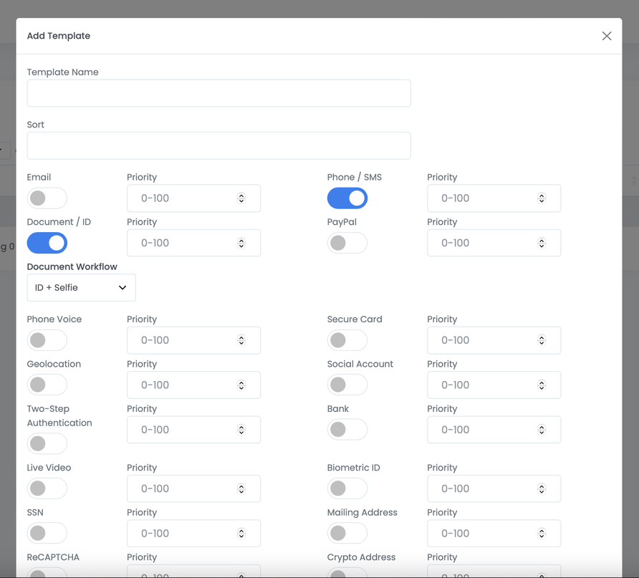The image size is (639, 578).
Task: Enable the Social Account toggle
Action: (347, 385)
